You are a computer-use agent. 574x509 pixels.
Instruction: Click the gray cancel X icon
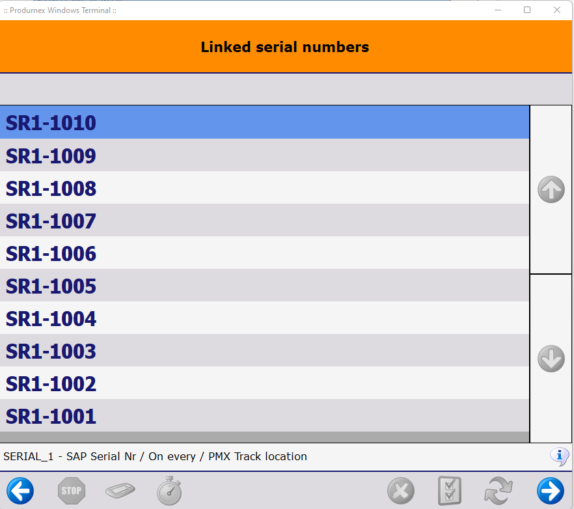(400, 490)
